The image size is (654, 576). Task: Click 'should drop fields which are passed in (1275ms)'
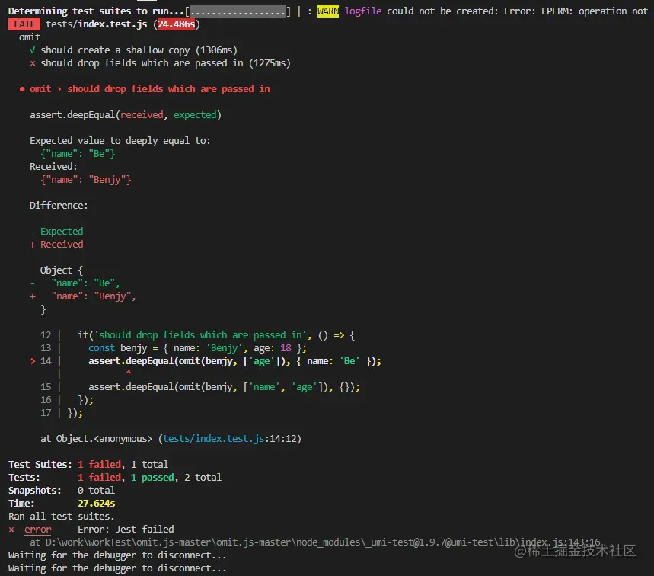(160, 63)
